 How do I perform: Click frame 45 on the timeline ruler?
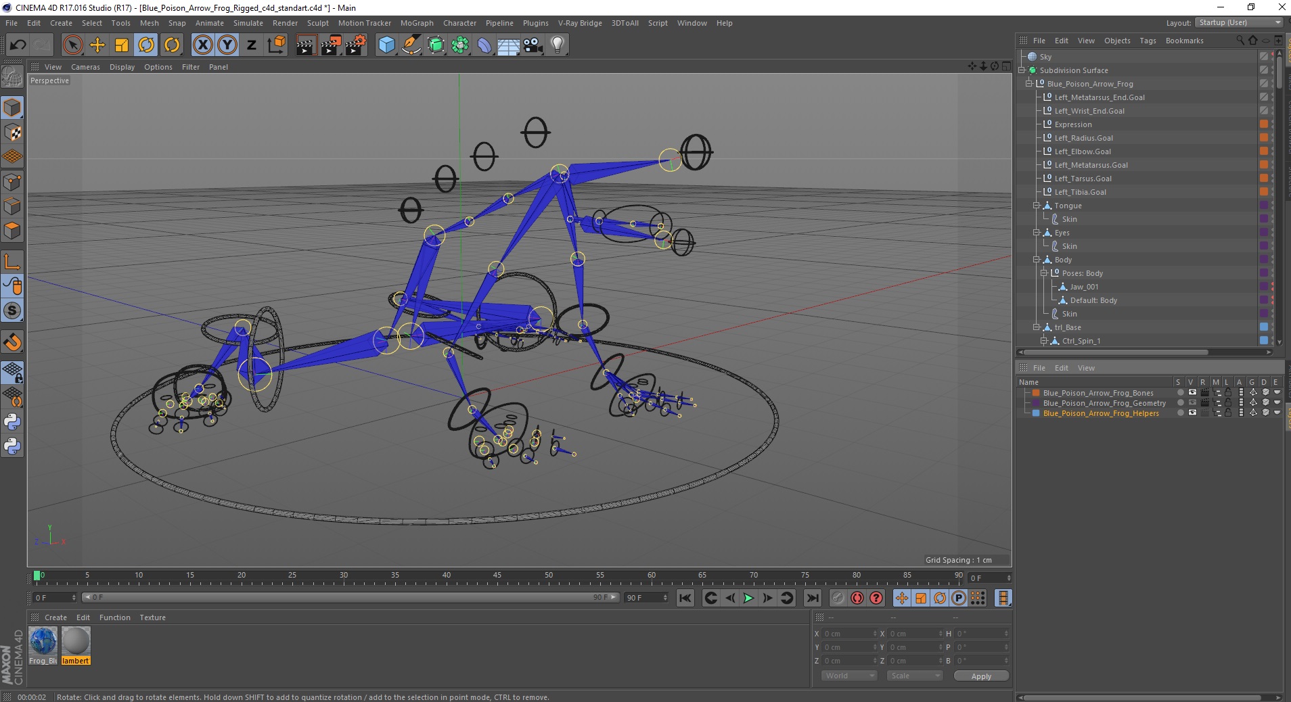tap(497, 576)
